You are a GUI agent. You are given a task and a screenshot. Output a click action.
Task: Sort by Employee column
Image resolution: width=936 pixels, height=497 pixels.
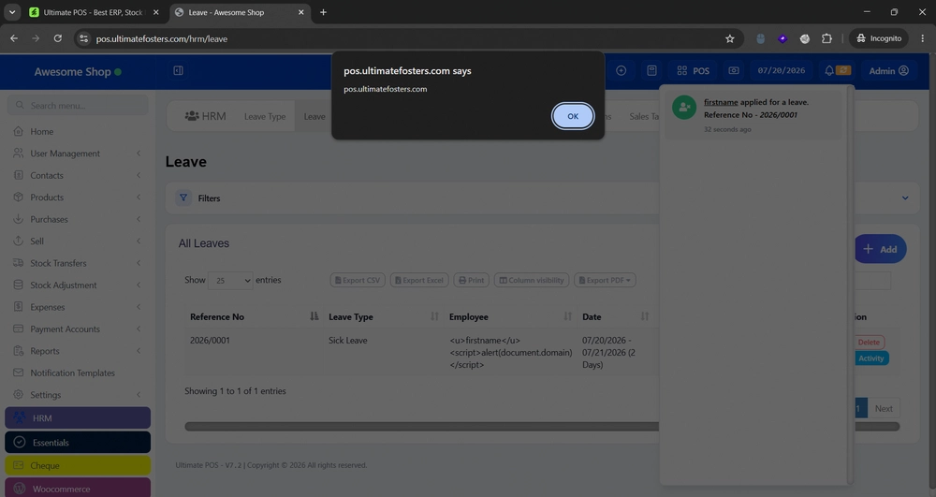(x=510, y=316)
